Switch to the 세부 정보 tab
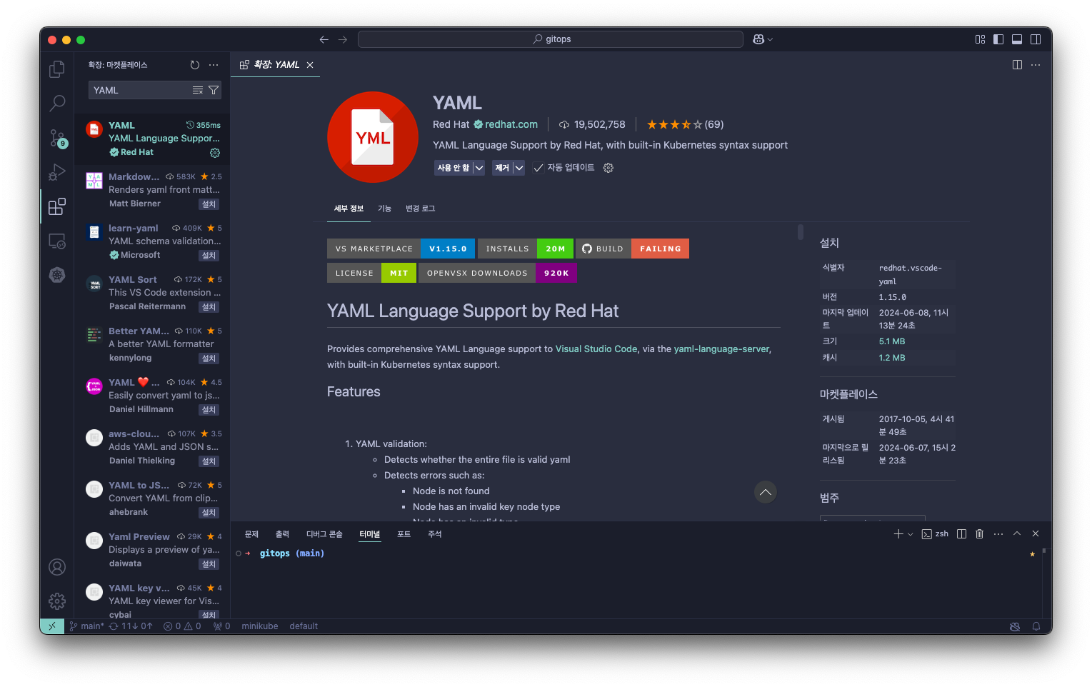Screen dimensions: 1092x687 [x=349, y=209]
